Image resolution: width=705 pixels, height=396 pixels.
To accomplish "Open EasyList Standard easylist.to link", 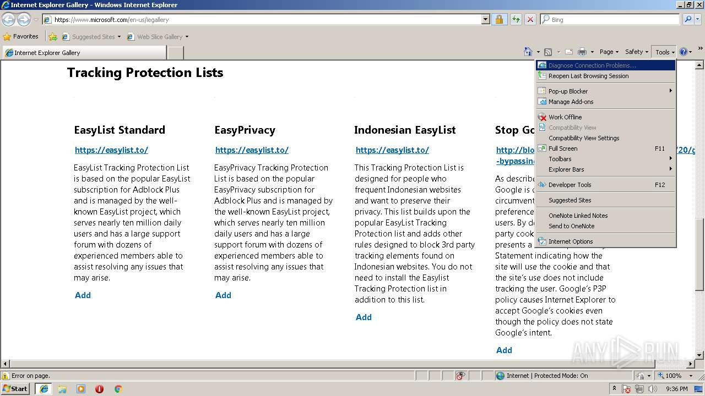I will click(x=111, y=150).
